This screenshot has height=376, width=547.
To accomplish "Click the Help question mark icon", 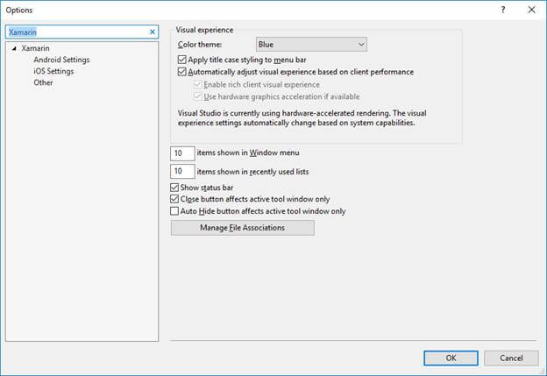I will (x=503, y=9).
